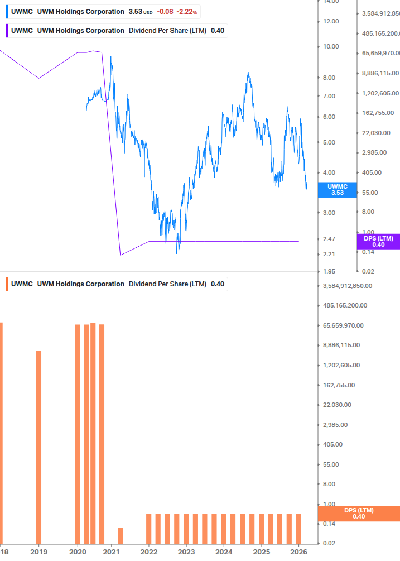Click 65,659,970.00 label on bottom pane axis
Viewport: 400px width, 561px height.
343,325
